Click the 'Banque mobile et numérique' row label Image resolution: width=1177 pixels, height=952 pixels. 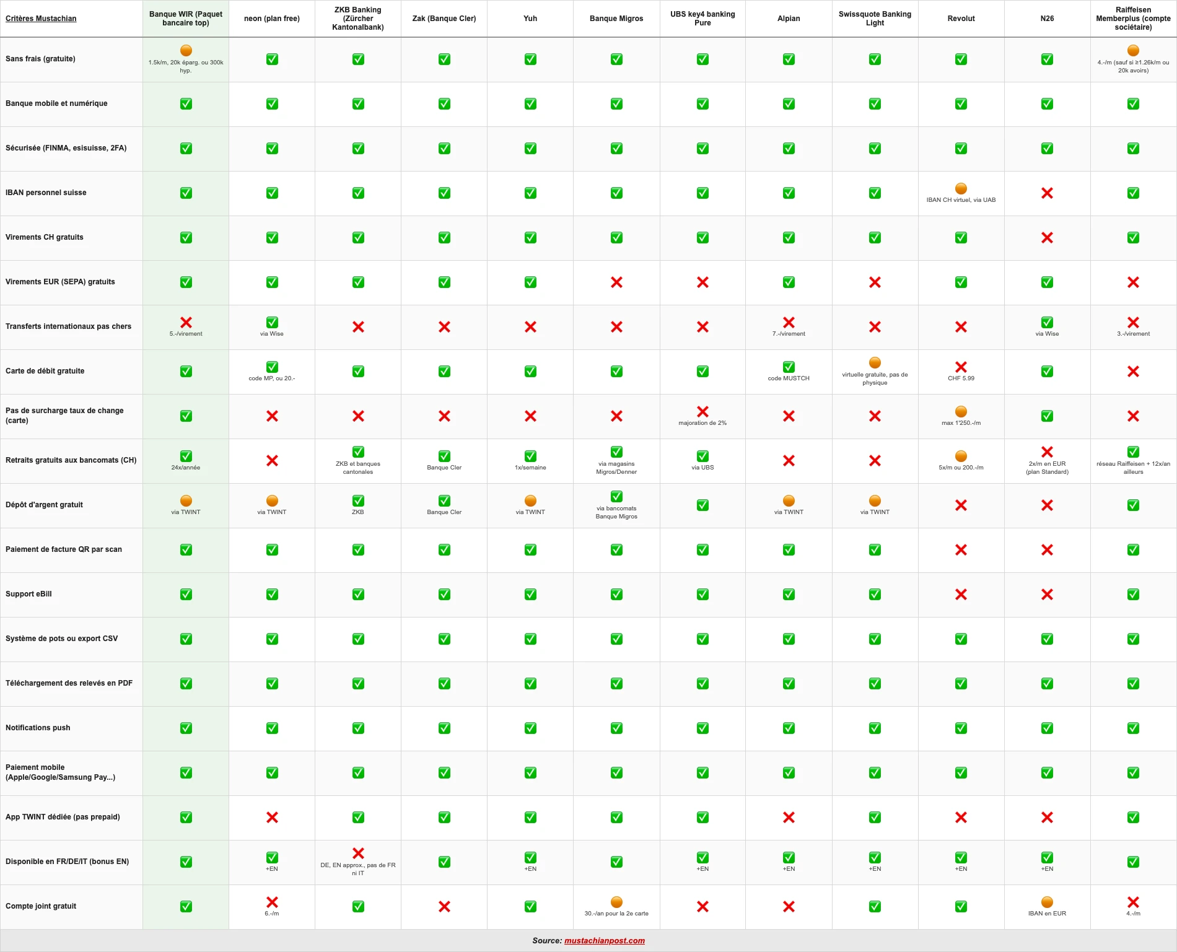(x=56, y=103)
